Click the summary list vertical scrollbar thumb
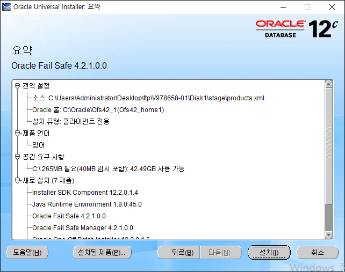 (329, 146)
